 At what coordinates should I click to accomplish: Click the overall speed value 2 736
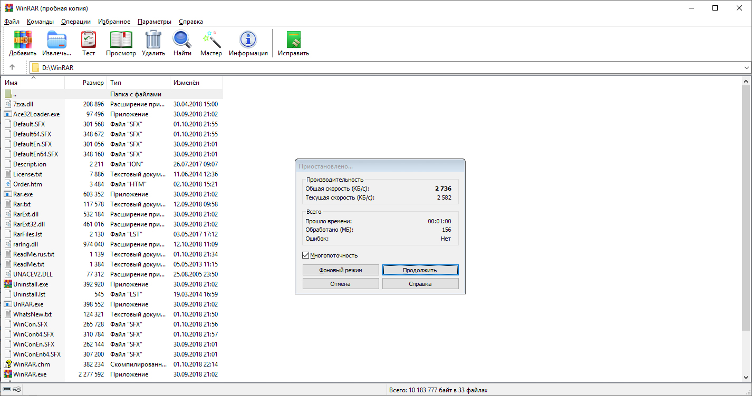[x=443, y=189]
